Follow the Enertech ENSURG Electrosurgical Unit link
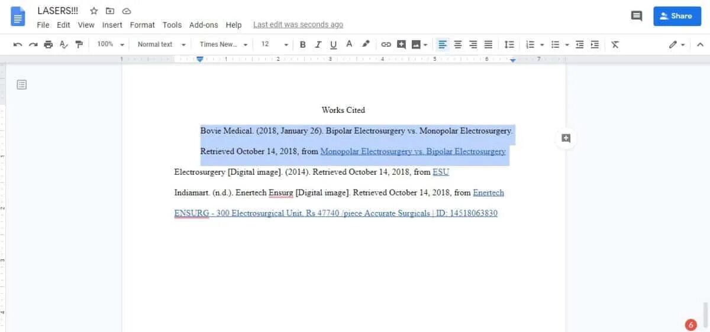This screenshot has height=332, width=710. point(336,213)
